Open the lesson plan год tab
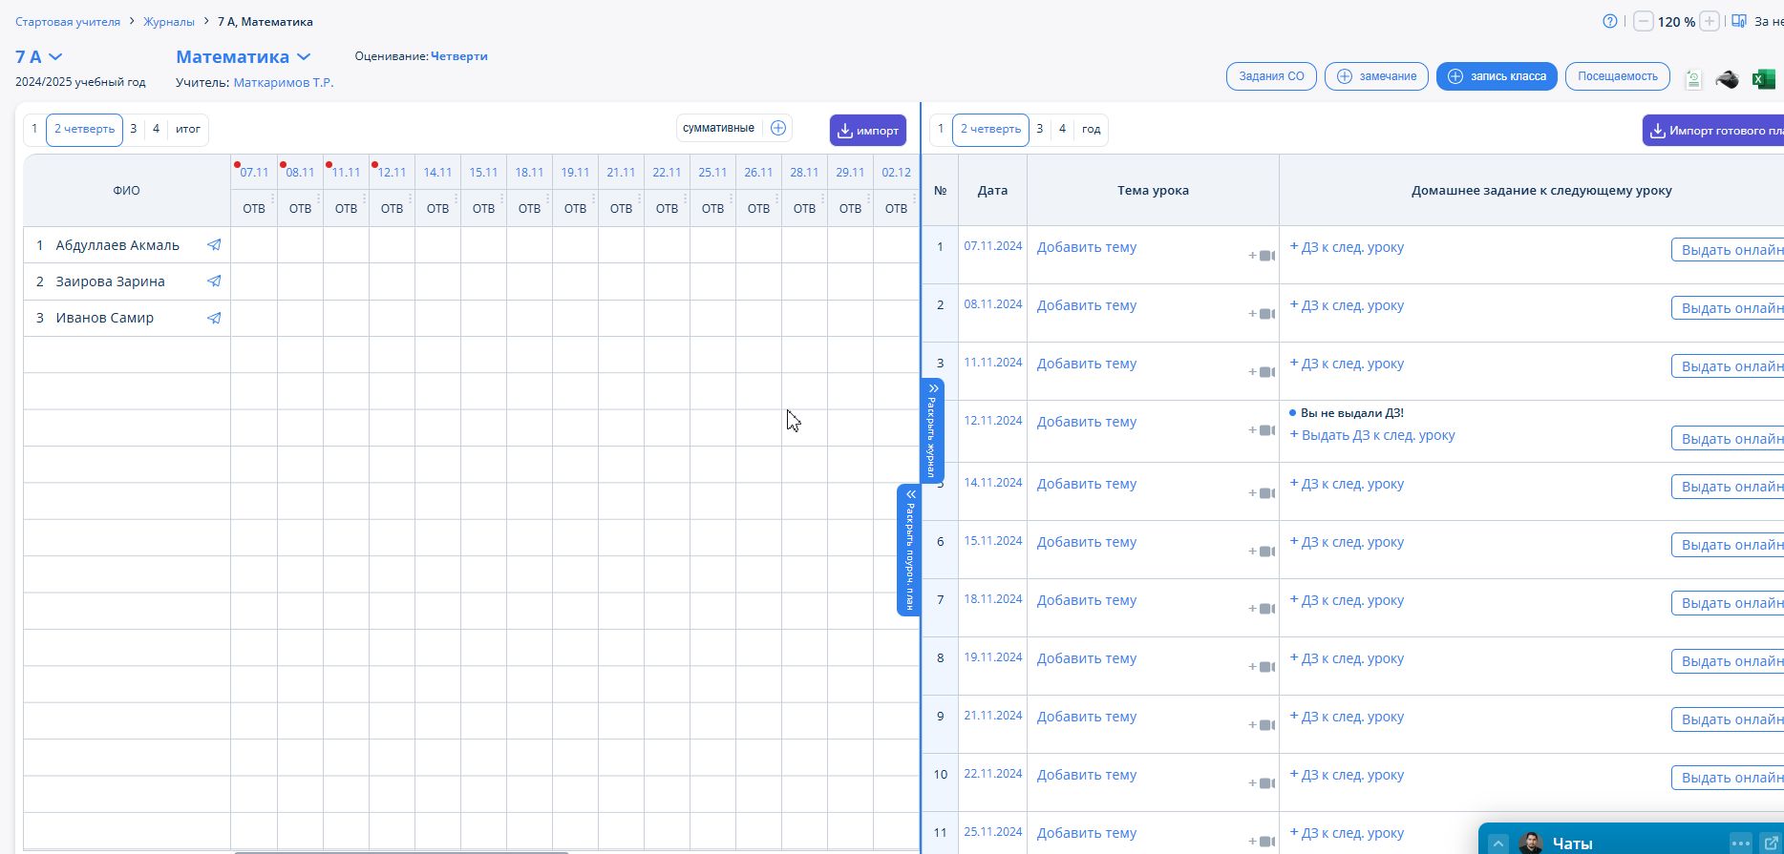Viewport: 1784px width, 854px height. [1091, 129]
